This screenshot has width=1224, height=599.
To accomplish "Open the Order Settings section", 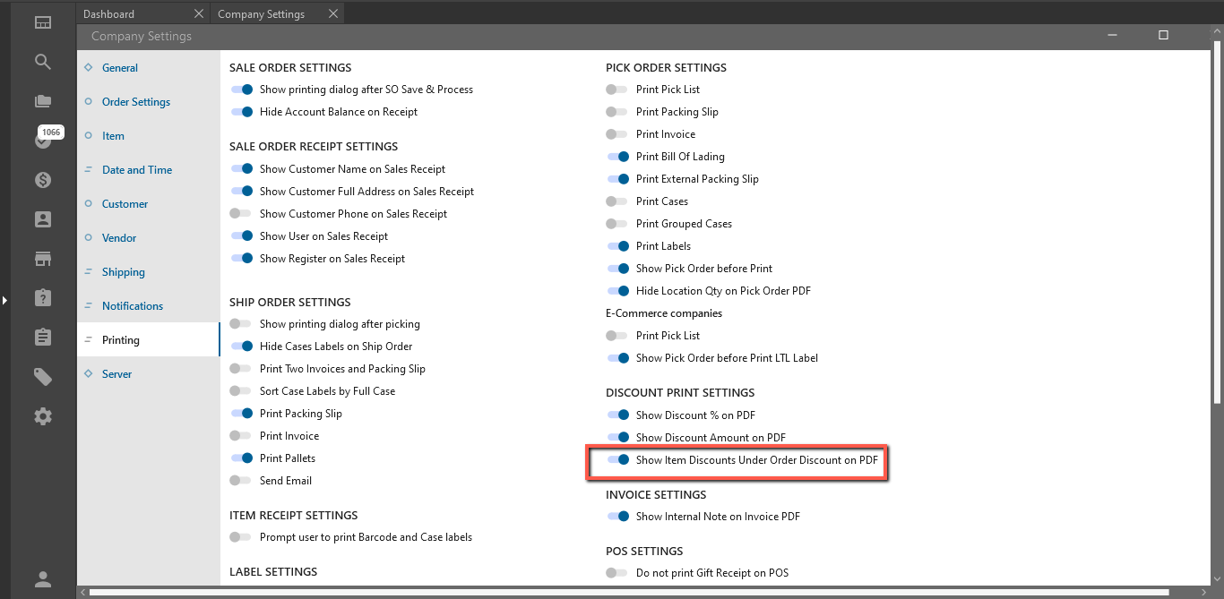I will point(135,102).
